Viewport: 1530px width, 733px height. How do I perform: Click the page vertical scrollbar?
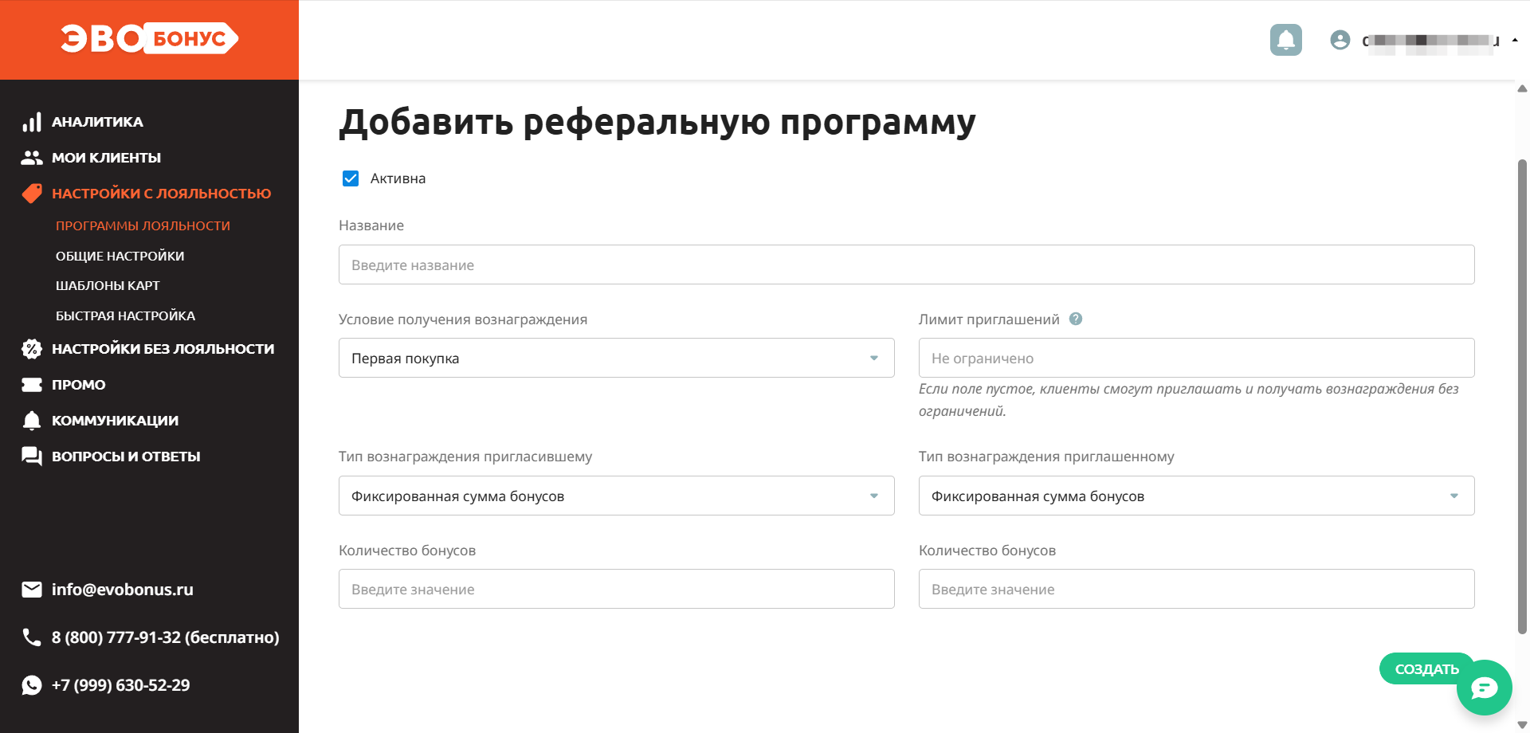(1522, 396)
